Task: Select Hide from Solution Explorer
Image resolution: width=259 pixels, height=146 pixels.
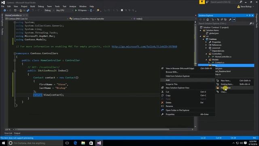Action: 187,76
